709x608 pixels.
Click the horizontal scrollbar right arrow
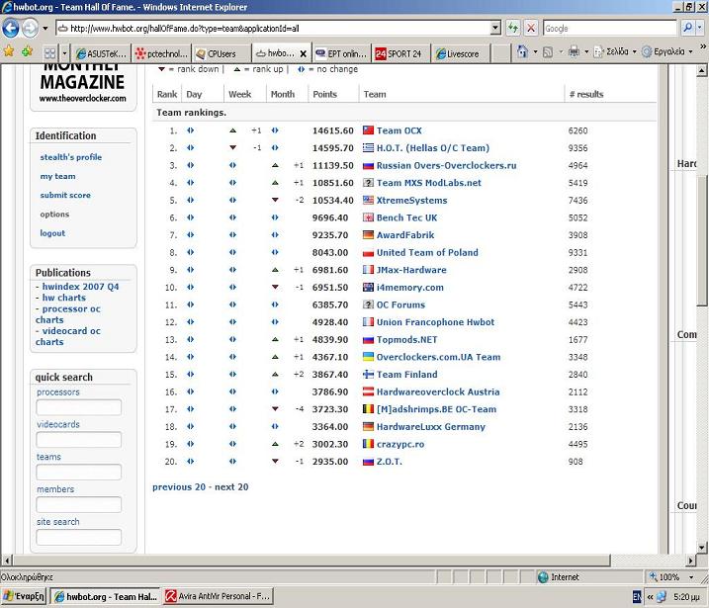tap(690, 561)
